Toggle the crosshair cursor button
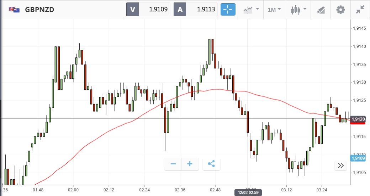This screenshot has height=196, width=370. [x=228, y=10]
